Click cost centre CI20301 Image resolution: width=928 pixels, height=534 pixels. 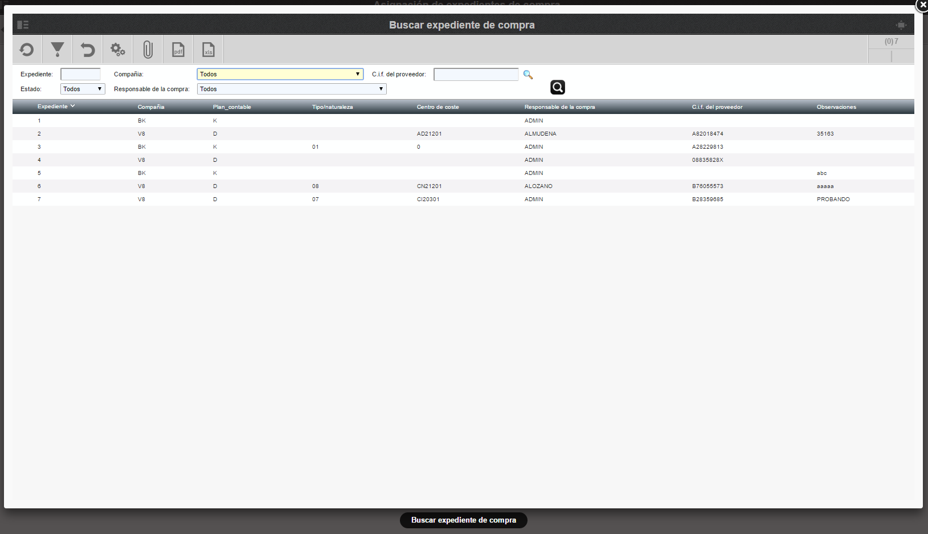tap(428, 199)
